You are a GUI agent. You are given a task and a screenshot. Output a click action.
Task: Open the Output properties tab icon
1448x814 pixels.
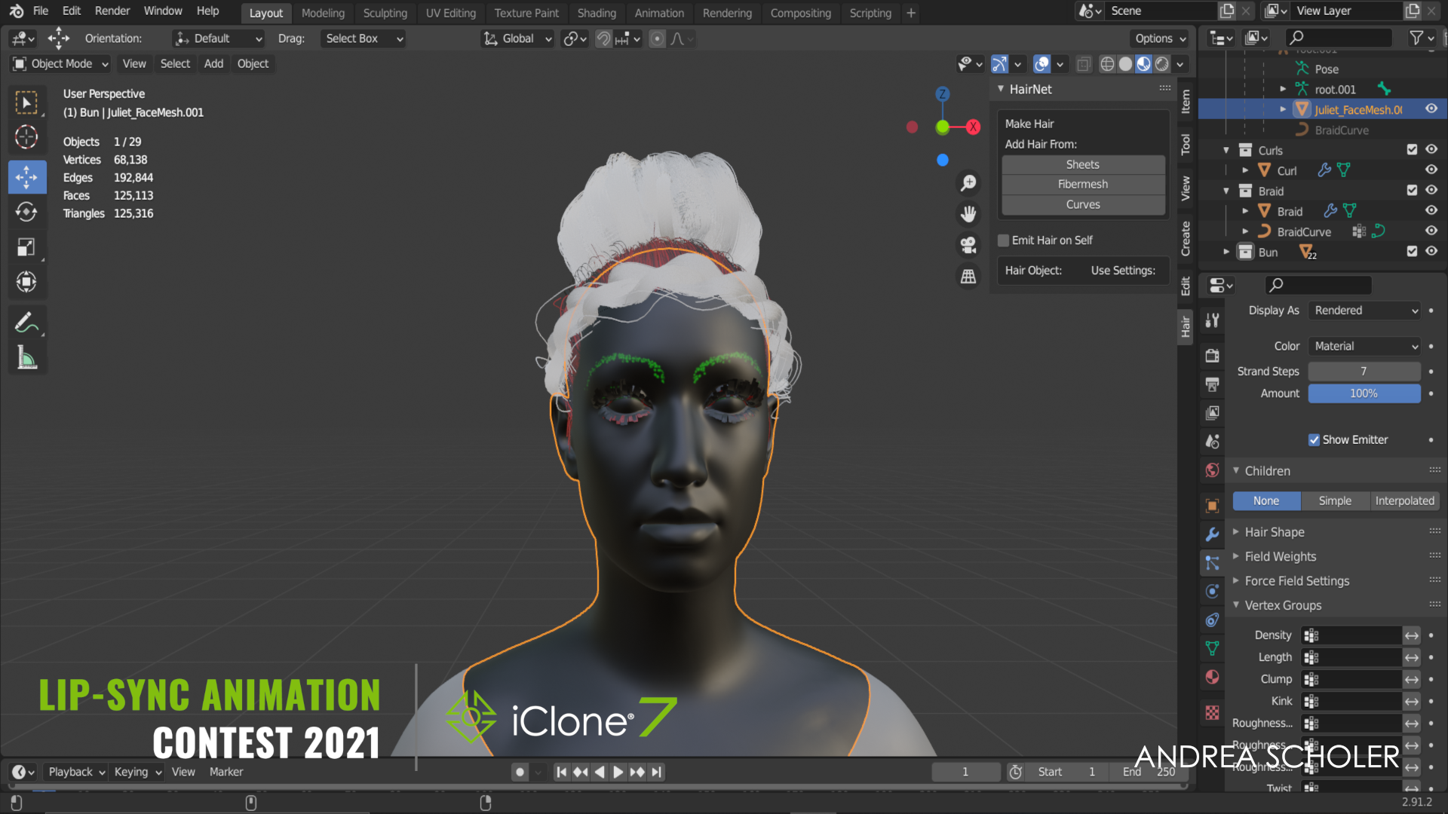pos(1212,384)
